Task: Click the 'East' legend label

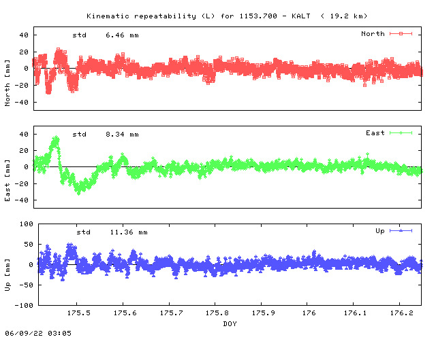Action: (x=375, y=133)
